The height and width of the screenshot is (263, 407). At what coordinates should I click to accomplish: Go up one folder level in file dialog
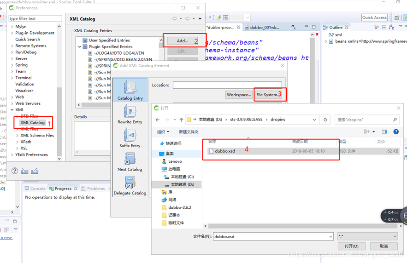[x=181, y=120]
